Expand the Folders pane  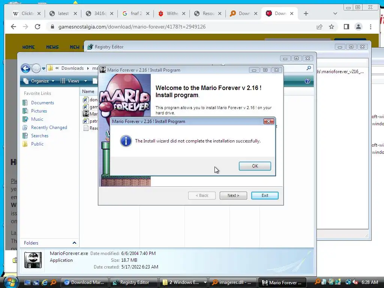[x=74, y=243]
